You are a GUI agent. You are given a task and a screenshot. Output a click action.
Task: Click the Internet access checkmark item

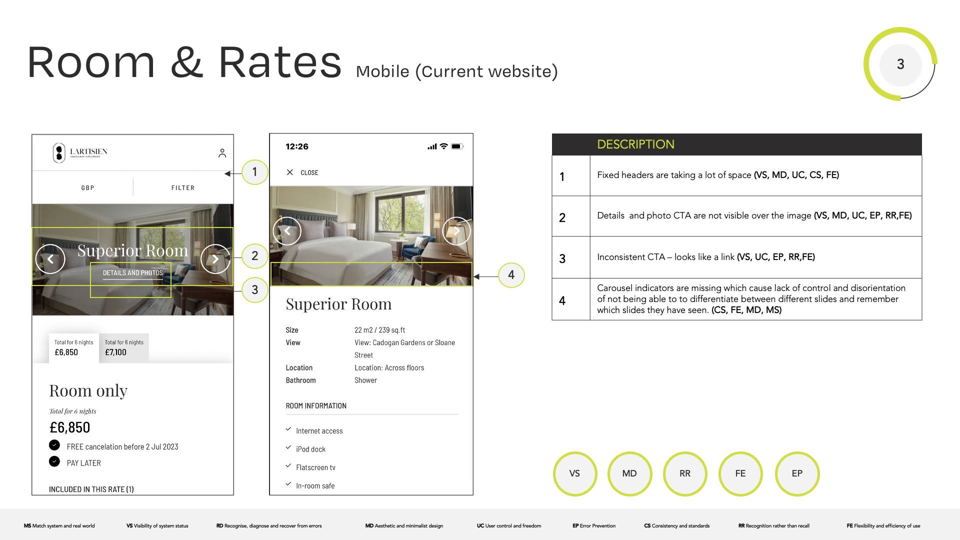point(319,431)
